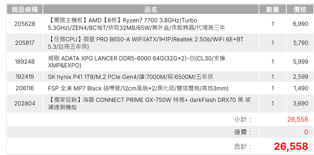
Task: Click the 小計 amount 26,558
Action: tap(297, 119)
